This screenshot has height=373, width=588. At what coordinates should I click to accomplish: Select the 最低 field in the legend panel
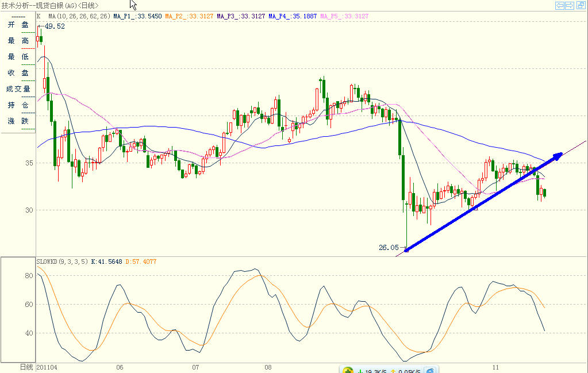coord(18,56)
